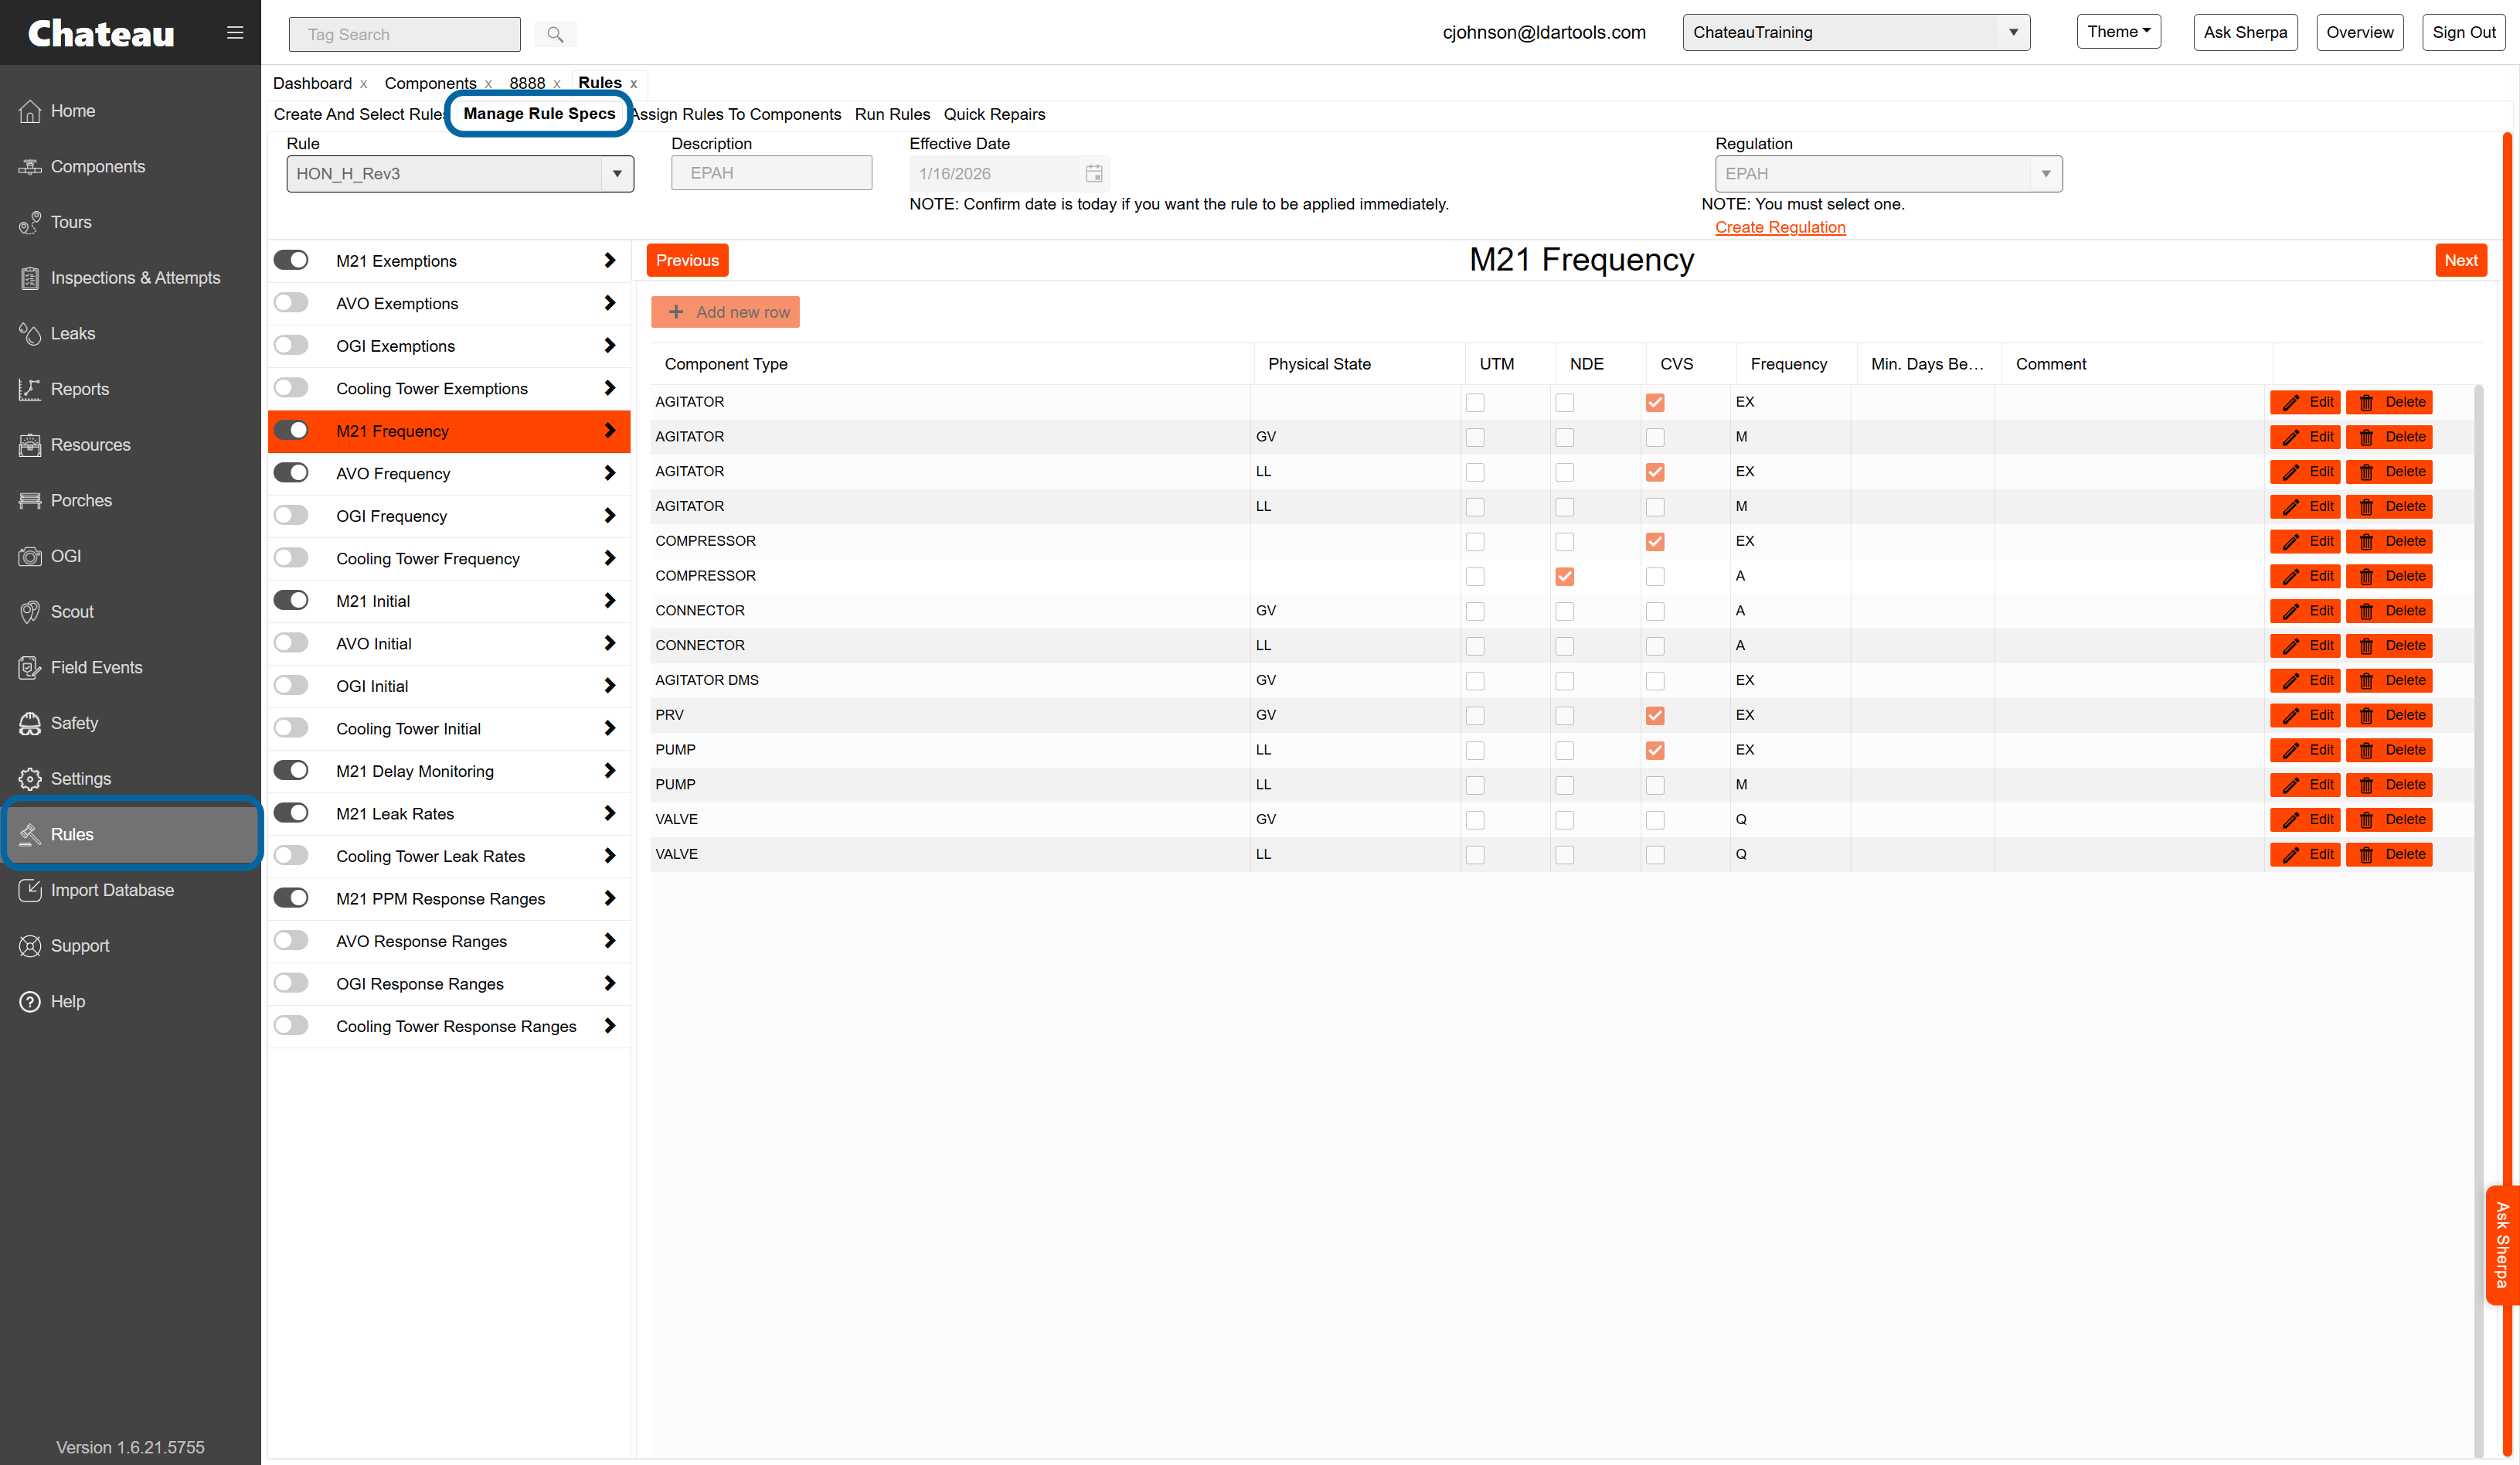Open Import Database icon
This screenshot has width=2520, height=1465.
click(30, 890)
